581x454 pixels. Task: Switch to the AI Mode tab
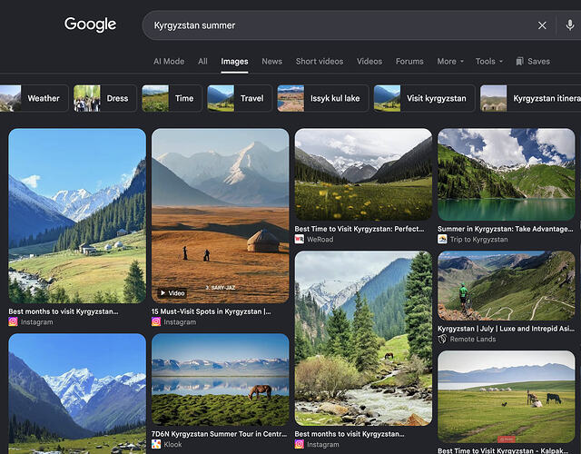click(x=169, y=61)
